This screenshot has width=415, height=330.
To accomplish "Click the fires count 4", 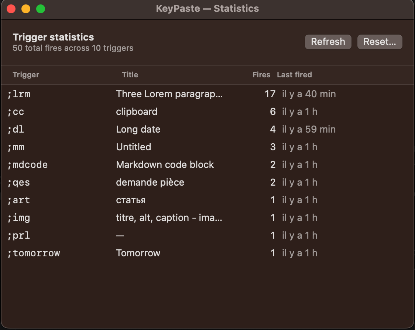I will point(272,129).
